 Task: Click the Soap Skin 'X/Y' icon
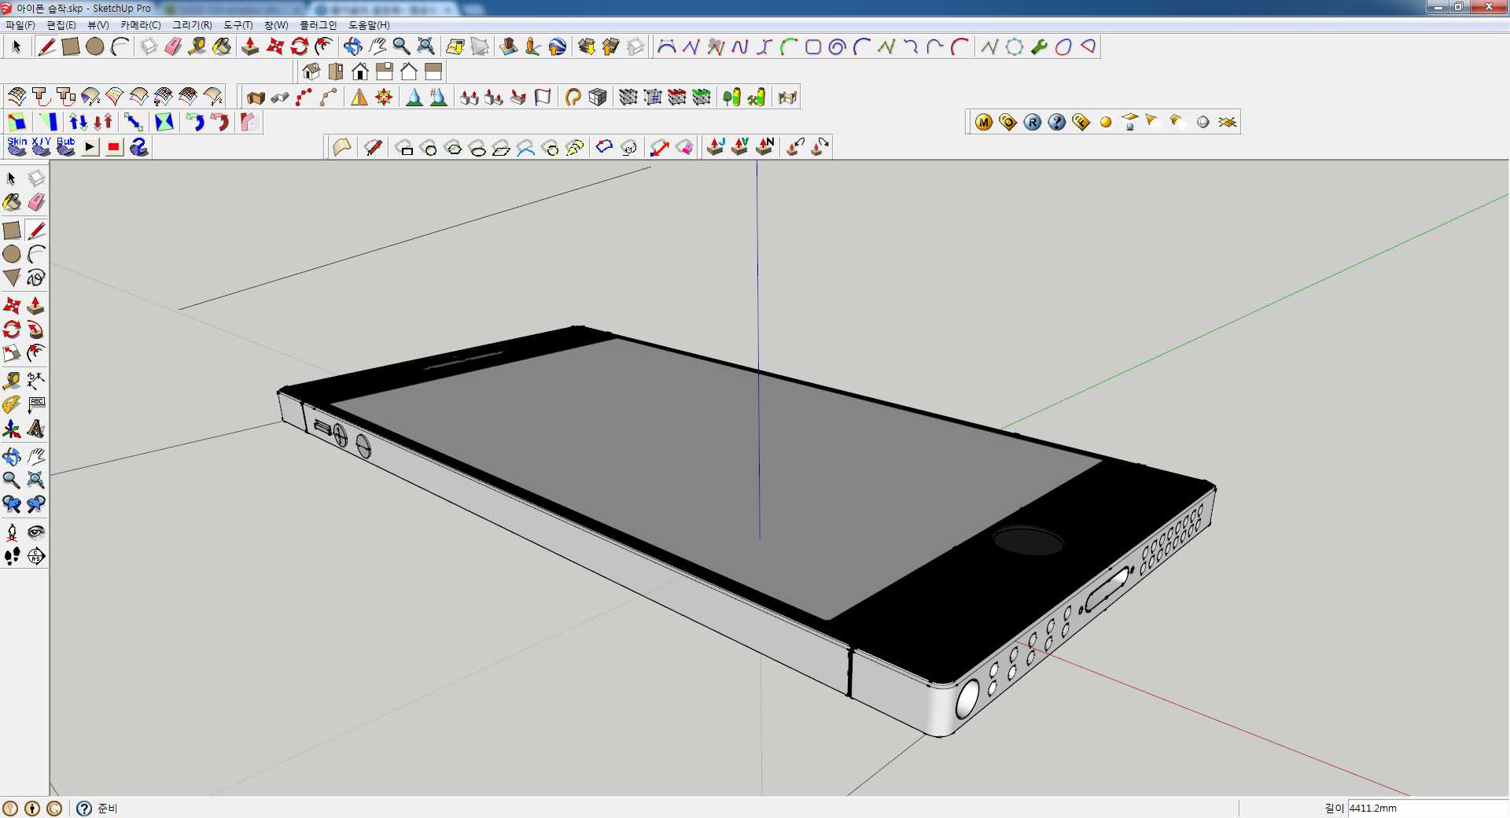[x=42, y=147]
